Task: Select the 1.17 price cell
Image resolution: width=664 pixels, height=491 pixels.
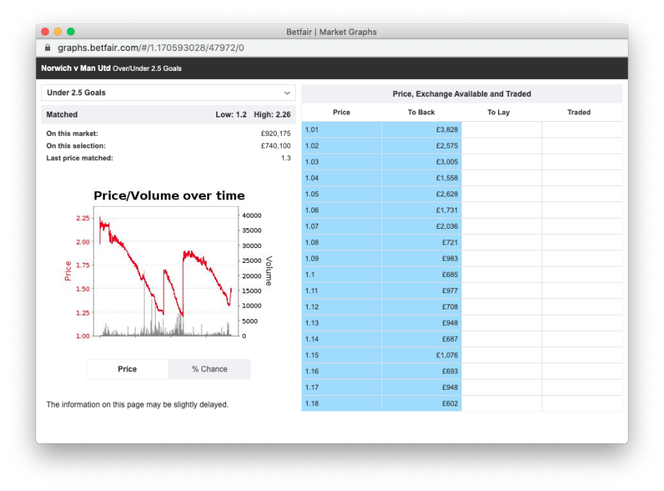Action: [x=342, y=387]
